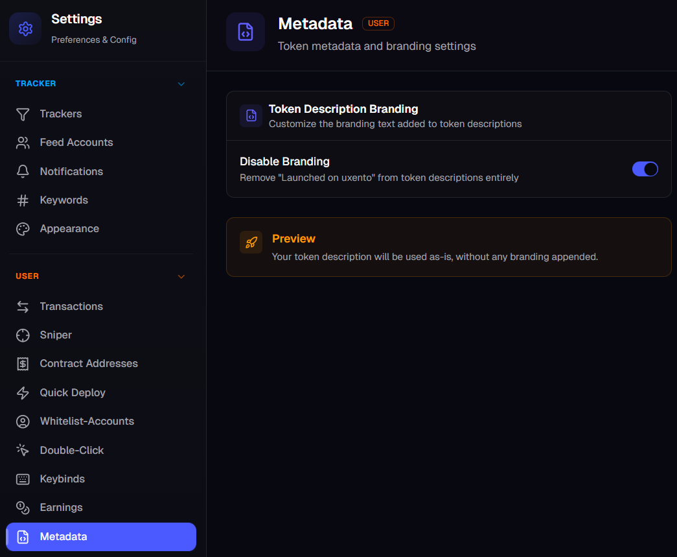Click the Earnings coins icon
Viewport: 677px width, 557px height.
[x=23, y=508]
